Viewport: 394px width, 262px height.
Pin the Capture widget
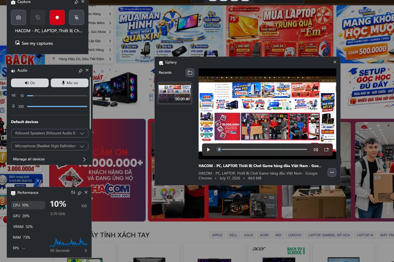76,2
